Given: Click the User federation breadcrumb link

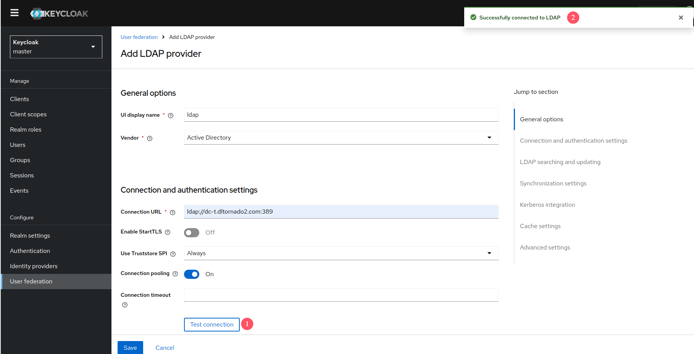Looking at the screenshot, I should (139, 37).
